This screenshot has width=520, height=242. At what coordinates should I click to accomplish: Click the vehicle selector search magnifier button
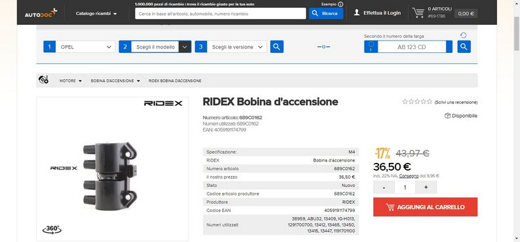(x=277, y=47)
